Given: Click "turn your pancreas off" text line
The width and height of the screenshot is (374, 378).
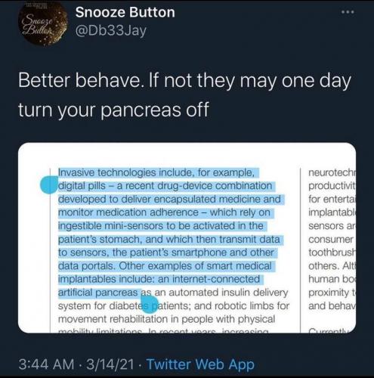Looking at the screenshot, I should (x=113, y=110).
